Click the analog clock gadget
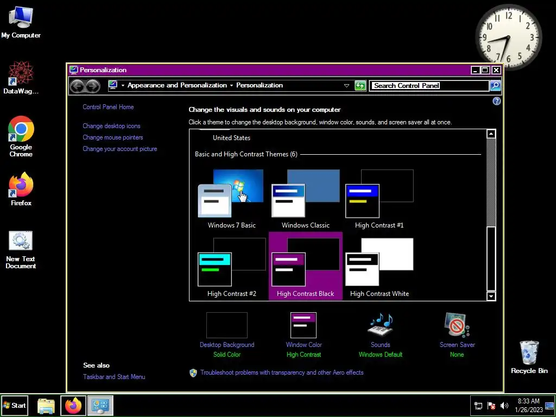This screenshot has width=556, height=417. point(508,37)
